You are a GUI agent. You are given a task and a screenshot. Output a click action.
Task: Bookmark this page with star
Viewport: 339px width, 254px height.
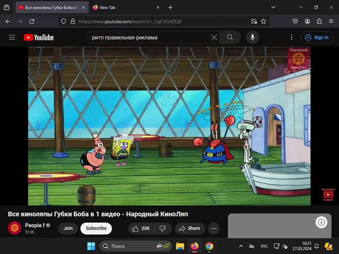tap(263, 21)
